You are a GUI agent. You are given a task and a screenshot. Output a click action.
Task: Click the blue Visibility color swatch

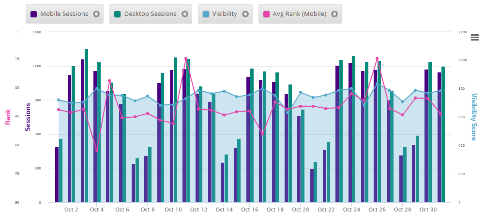click(206, 14)
